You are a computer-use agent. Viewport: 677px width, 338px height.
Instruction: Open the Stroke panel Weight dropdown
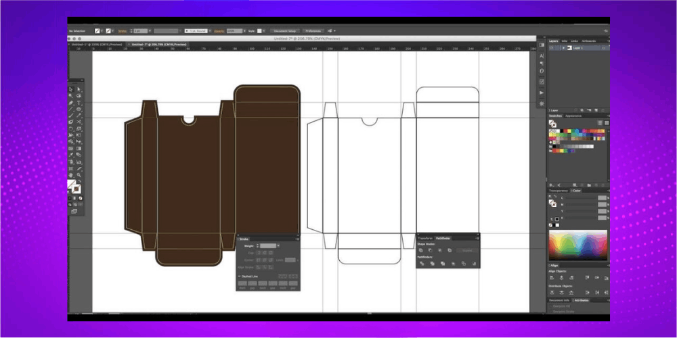pyautogui.click(x=278, y=246)
